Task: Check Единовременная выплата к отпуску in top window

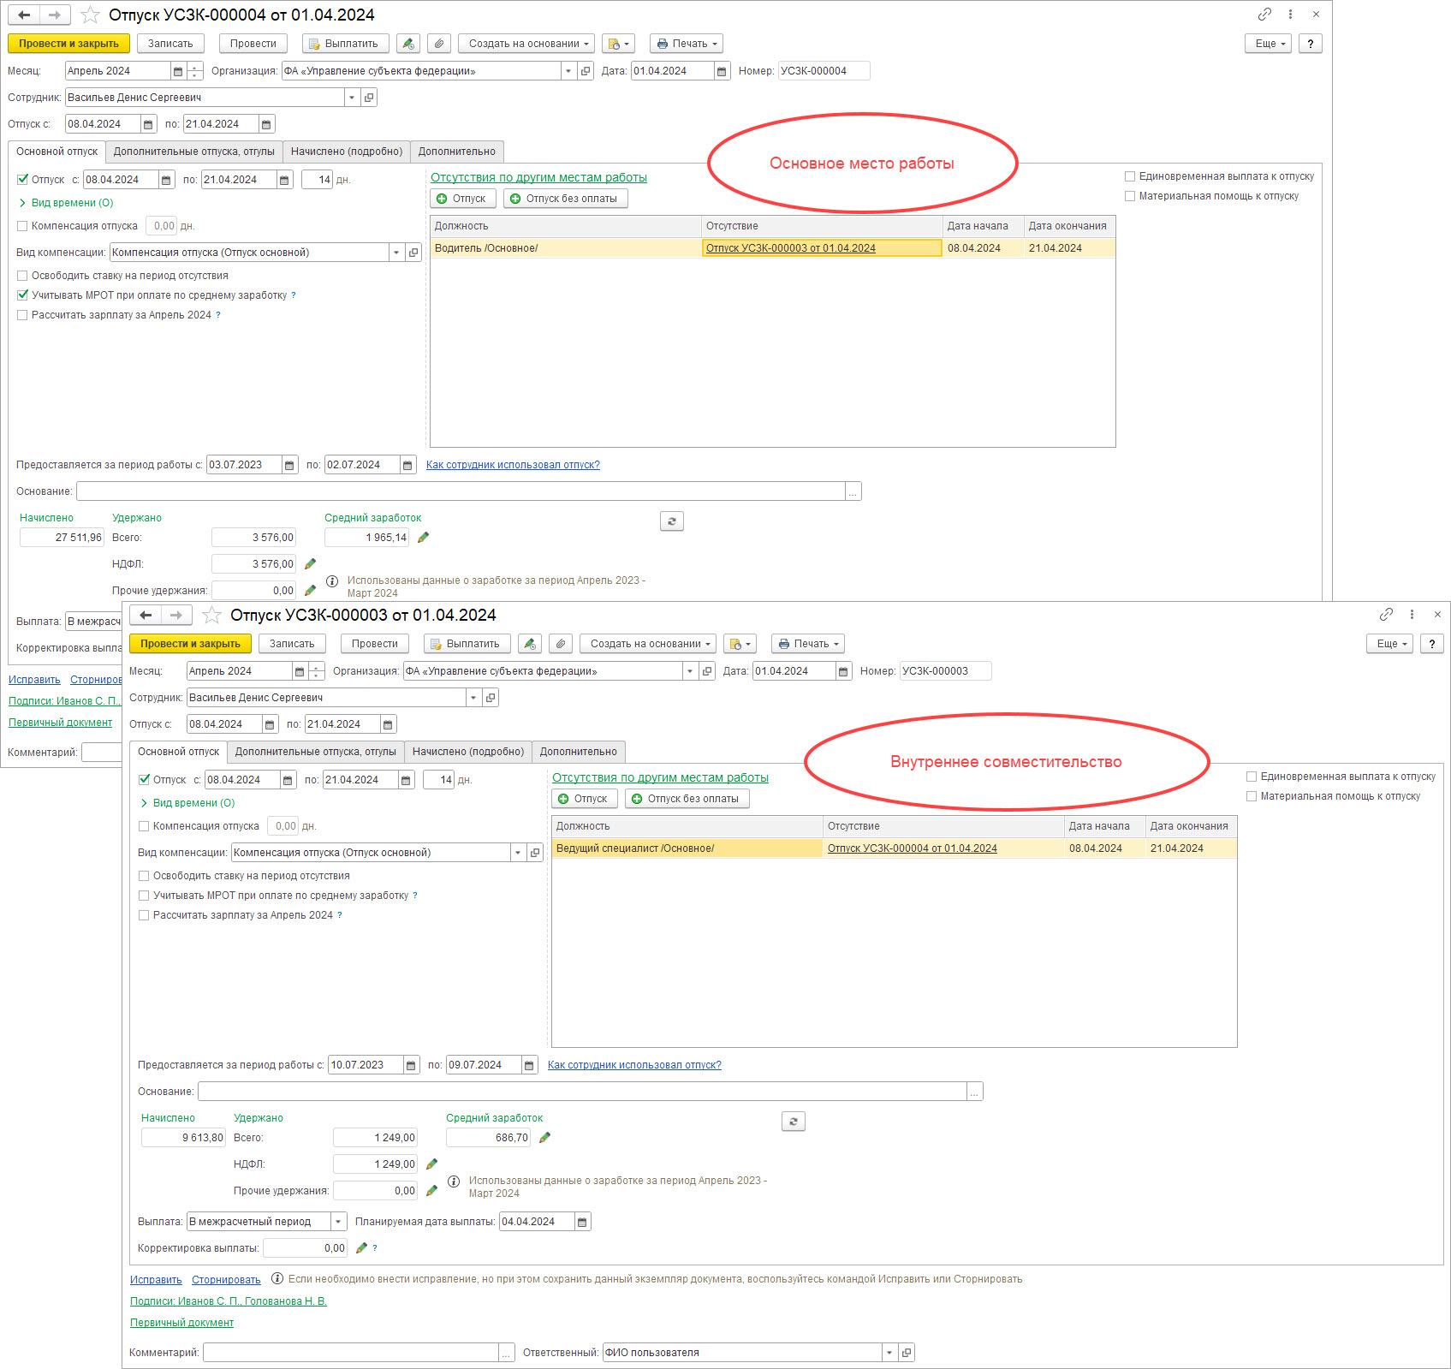Action: click(1130, 176)
